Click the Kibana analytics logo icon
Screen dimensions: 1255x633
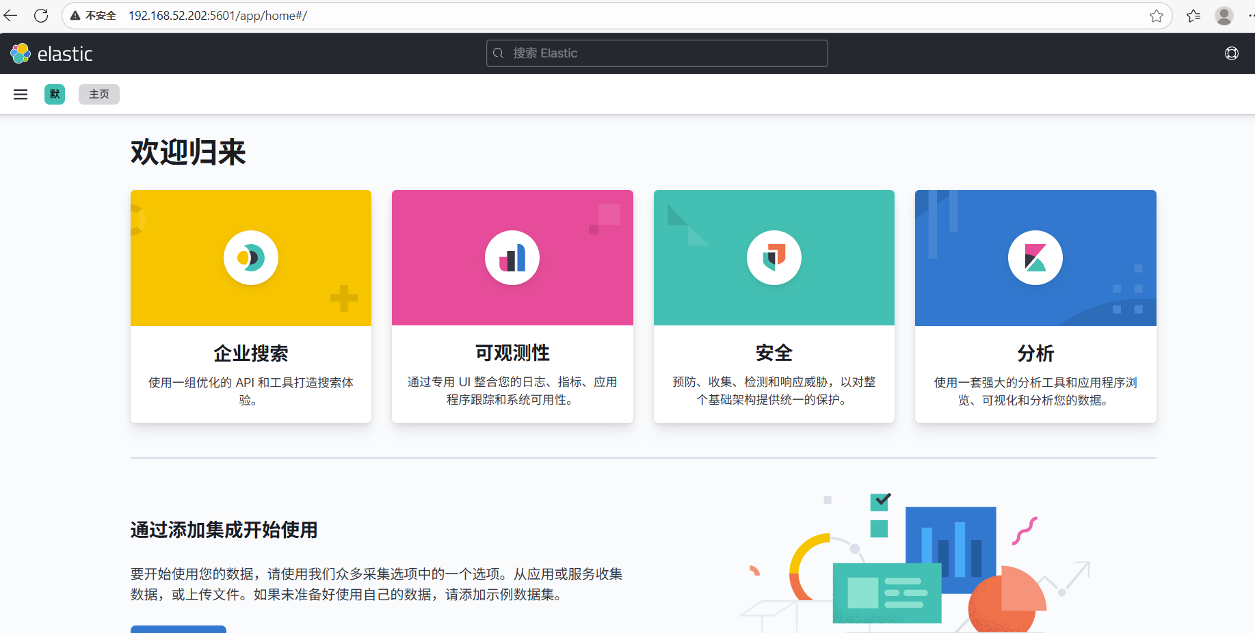click(1035, 258)
